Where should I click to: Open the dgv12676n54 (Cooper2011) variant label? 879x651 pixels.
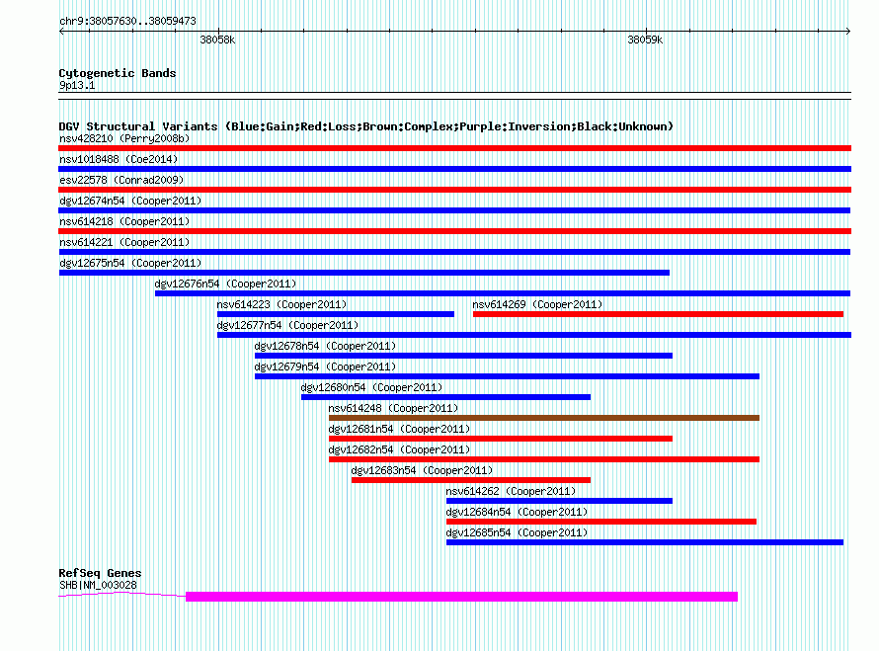tap(225, 284)
